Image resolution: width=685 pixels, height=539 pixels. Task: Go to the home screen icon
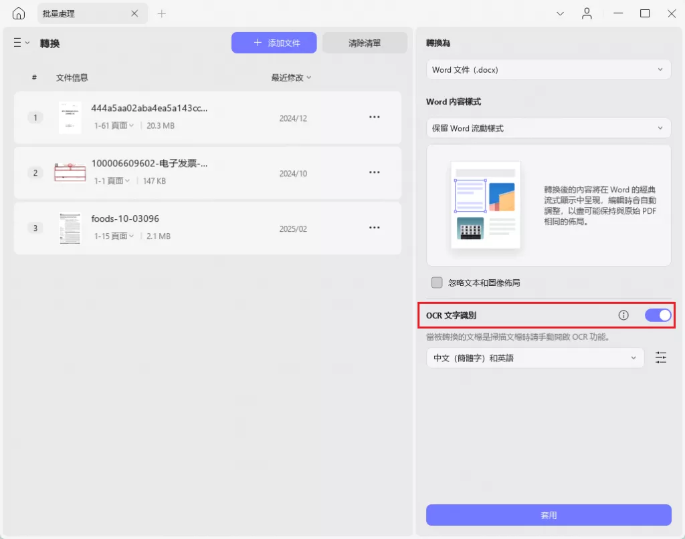click(x=18, y=13)
